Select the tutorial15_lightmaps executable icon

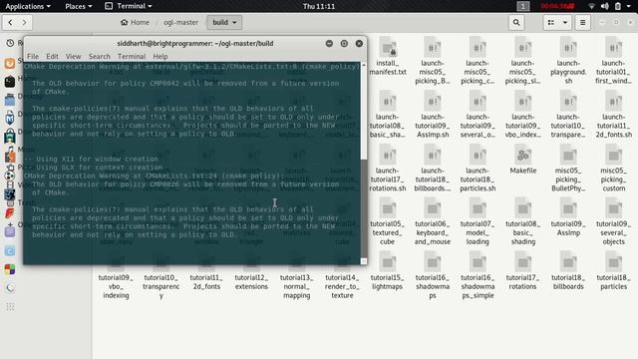388,262
